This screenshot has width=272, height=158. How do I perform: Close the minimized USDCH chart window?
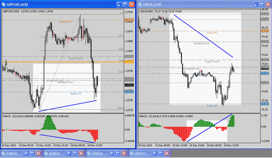167,153
